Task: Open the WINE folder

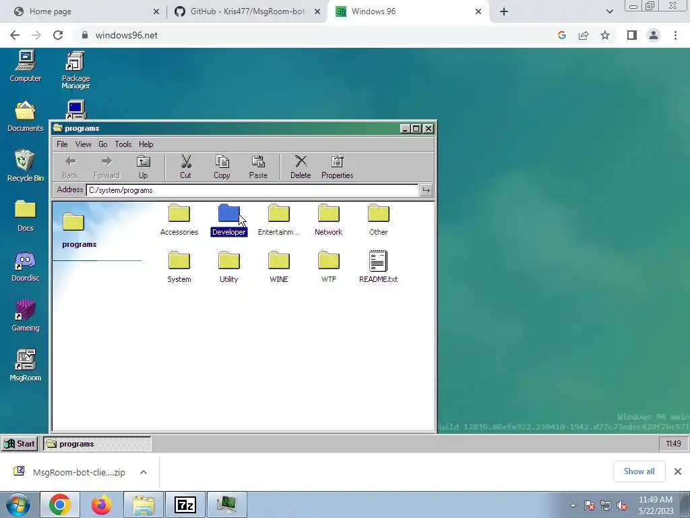Action: tap(278, 267)
